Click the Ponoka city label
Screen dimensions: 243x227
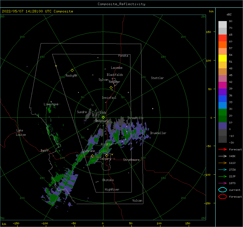click(123, 56)
